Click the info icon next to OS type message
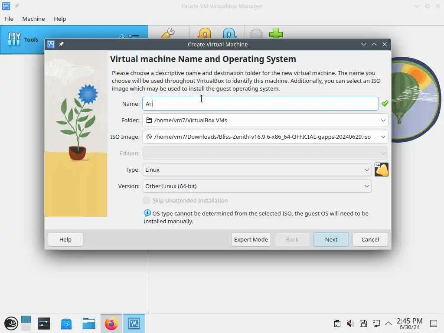Image resolution: width=444 pixels, height=333 pixels. [147, 212]
